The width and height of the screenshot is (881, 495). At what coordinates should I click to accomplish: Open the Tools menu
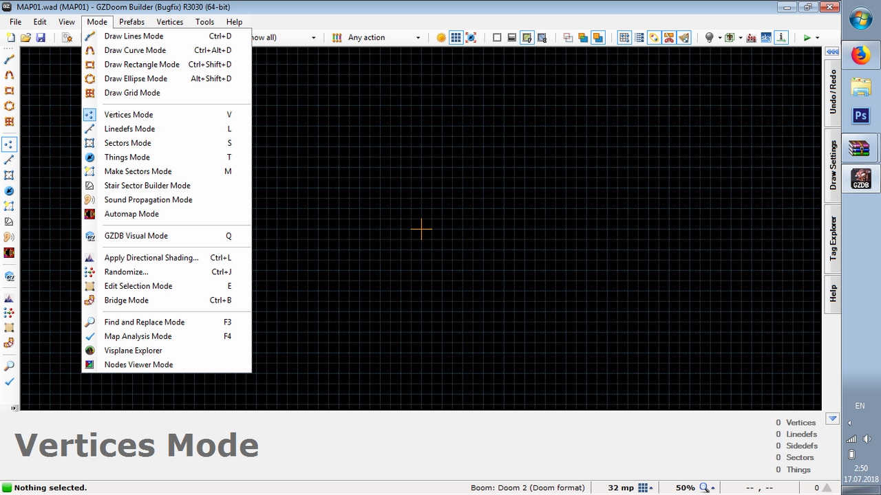pos(204,22)
